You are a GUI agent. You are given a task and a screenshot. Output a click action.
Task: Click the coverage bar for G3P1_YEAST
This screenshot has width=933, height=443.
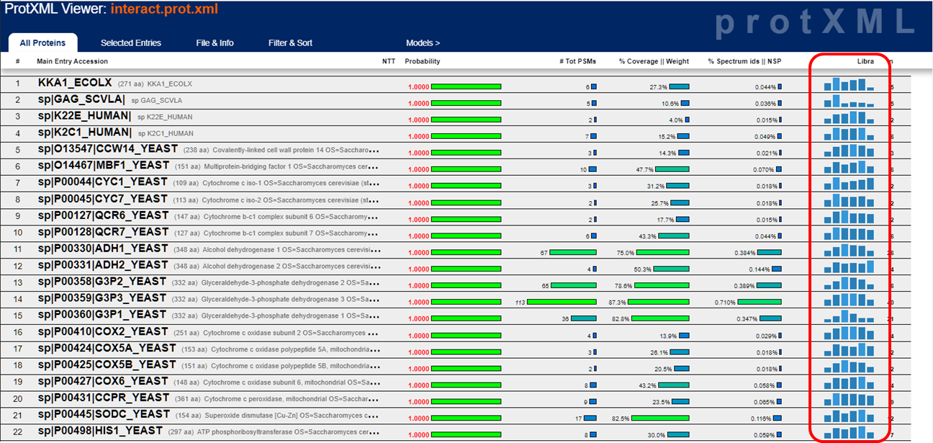(x=661, y=318)
